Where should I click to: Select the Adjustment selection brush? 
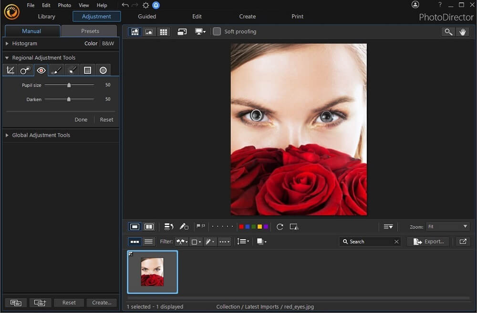click(72, 70)
